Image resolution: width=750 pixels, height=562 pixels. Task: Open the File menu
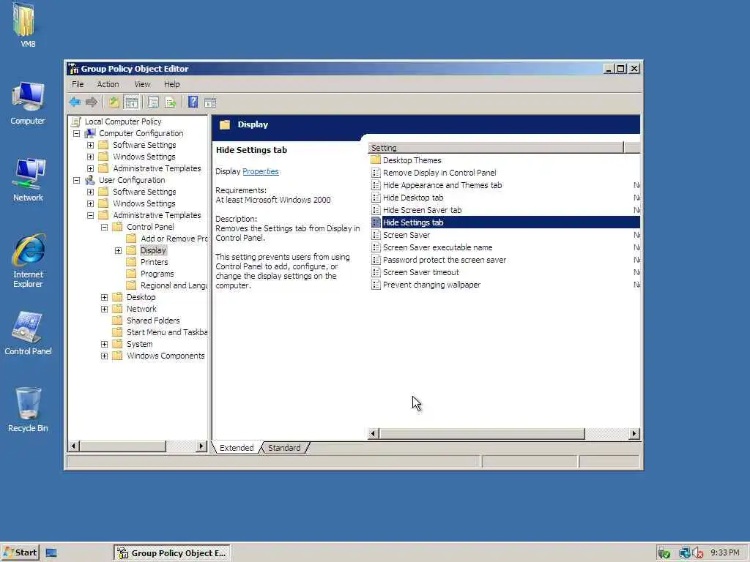pyautogui.click(x=78, y=84)
